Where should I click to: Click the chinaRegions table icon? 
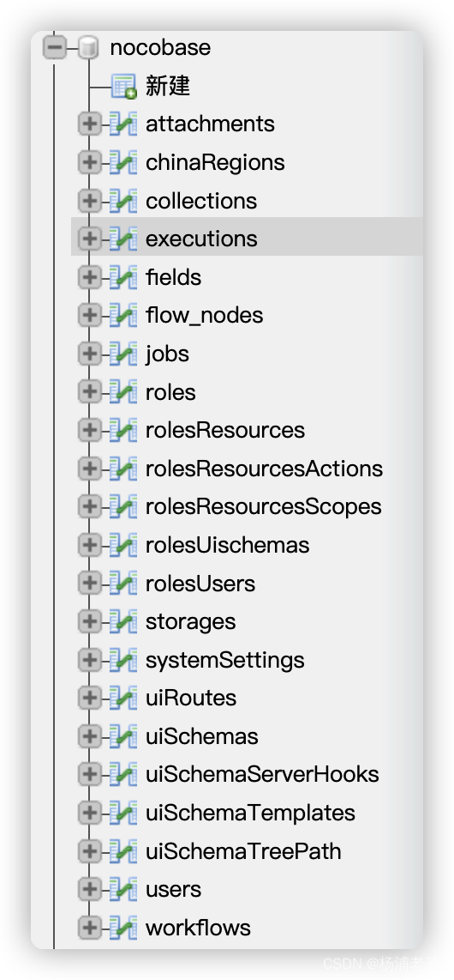[x=123, y=162]
